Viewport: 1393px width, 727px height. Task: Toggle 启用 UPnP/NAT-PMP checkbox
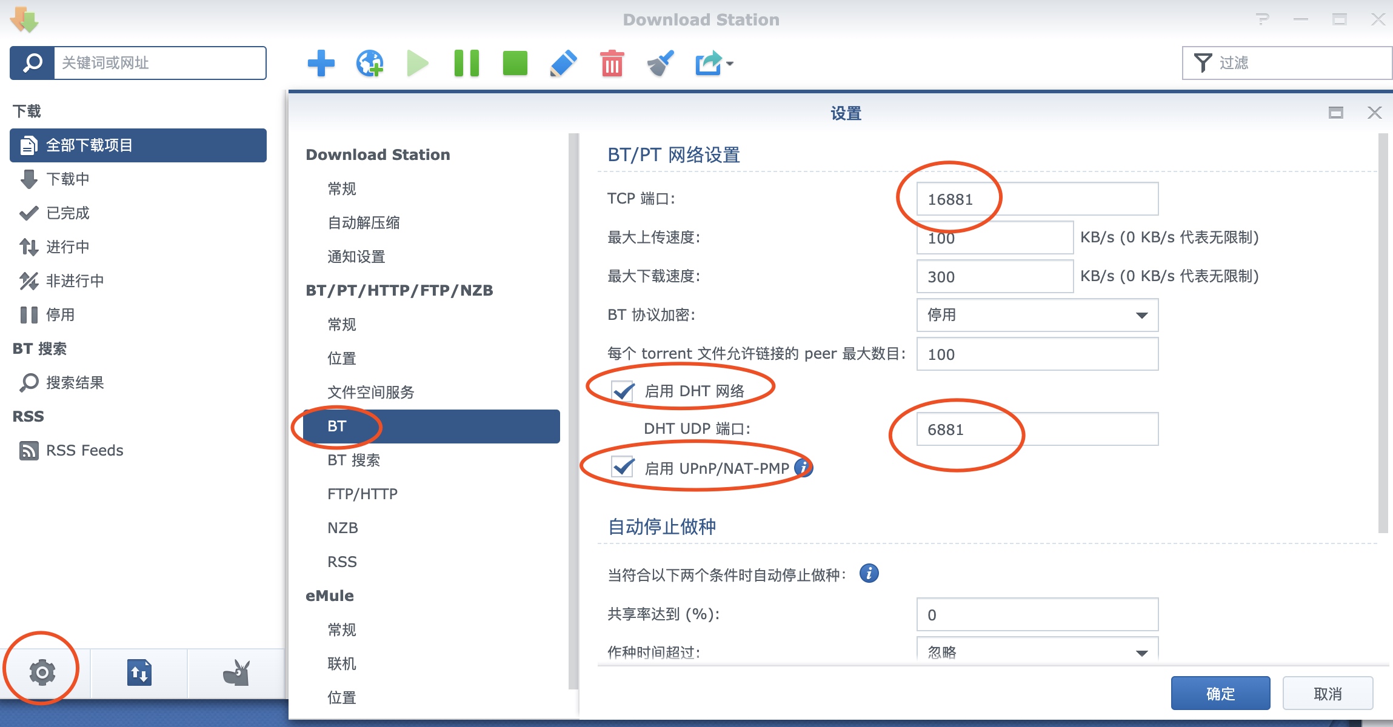click(623, 468)
